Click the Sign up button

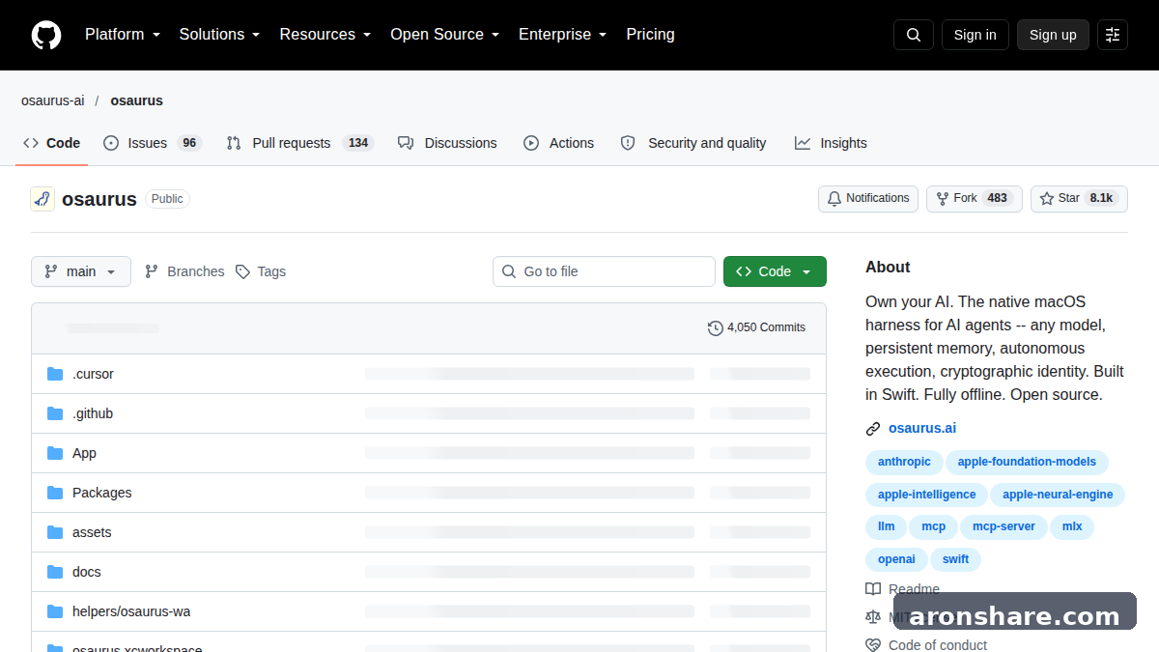tap(1053, 35)
